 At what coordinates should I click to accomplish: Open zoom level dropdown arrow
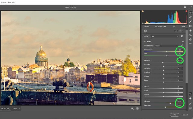click(19, 109)
